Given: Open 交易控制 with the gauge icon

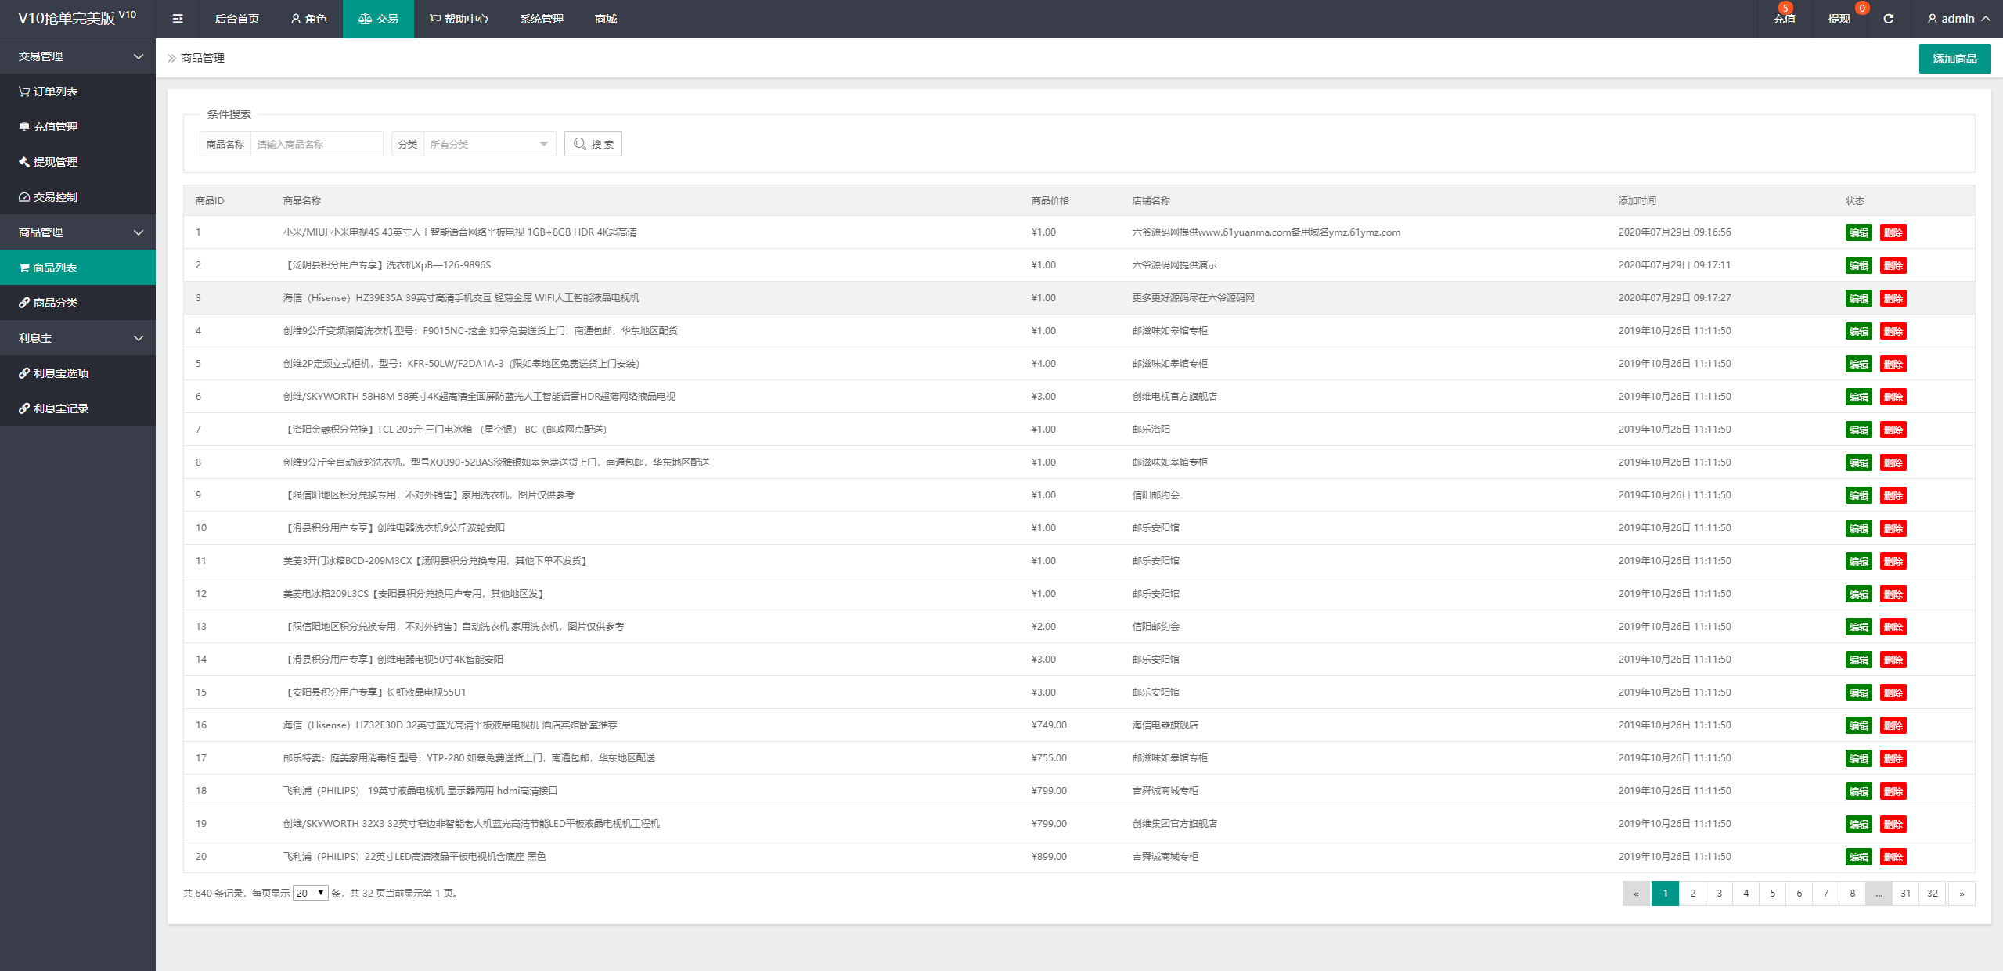Looking at the screenshot, I should coord(49,197).
